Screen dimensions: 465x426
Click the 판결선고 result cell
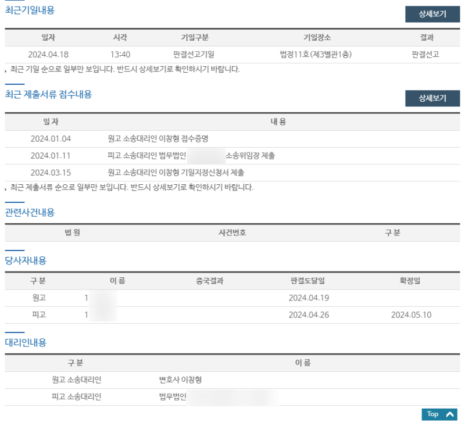(426, 55)
